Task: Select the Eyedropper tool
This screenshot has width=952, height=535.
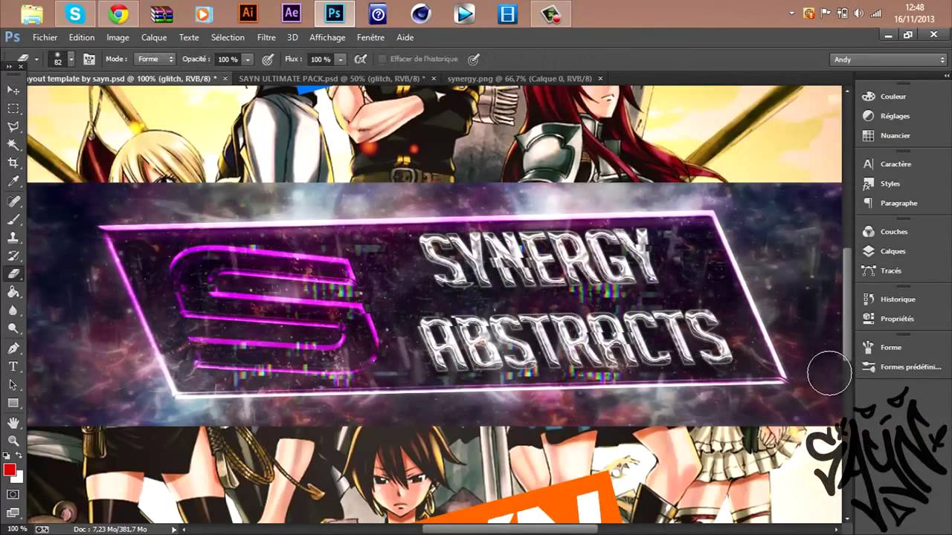Action: click(x=13, y=182)
